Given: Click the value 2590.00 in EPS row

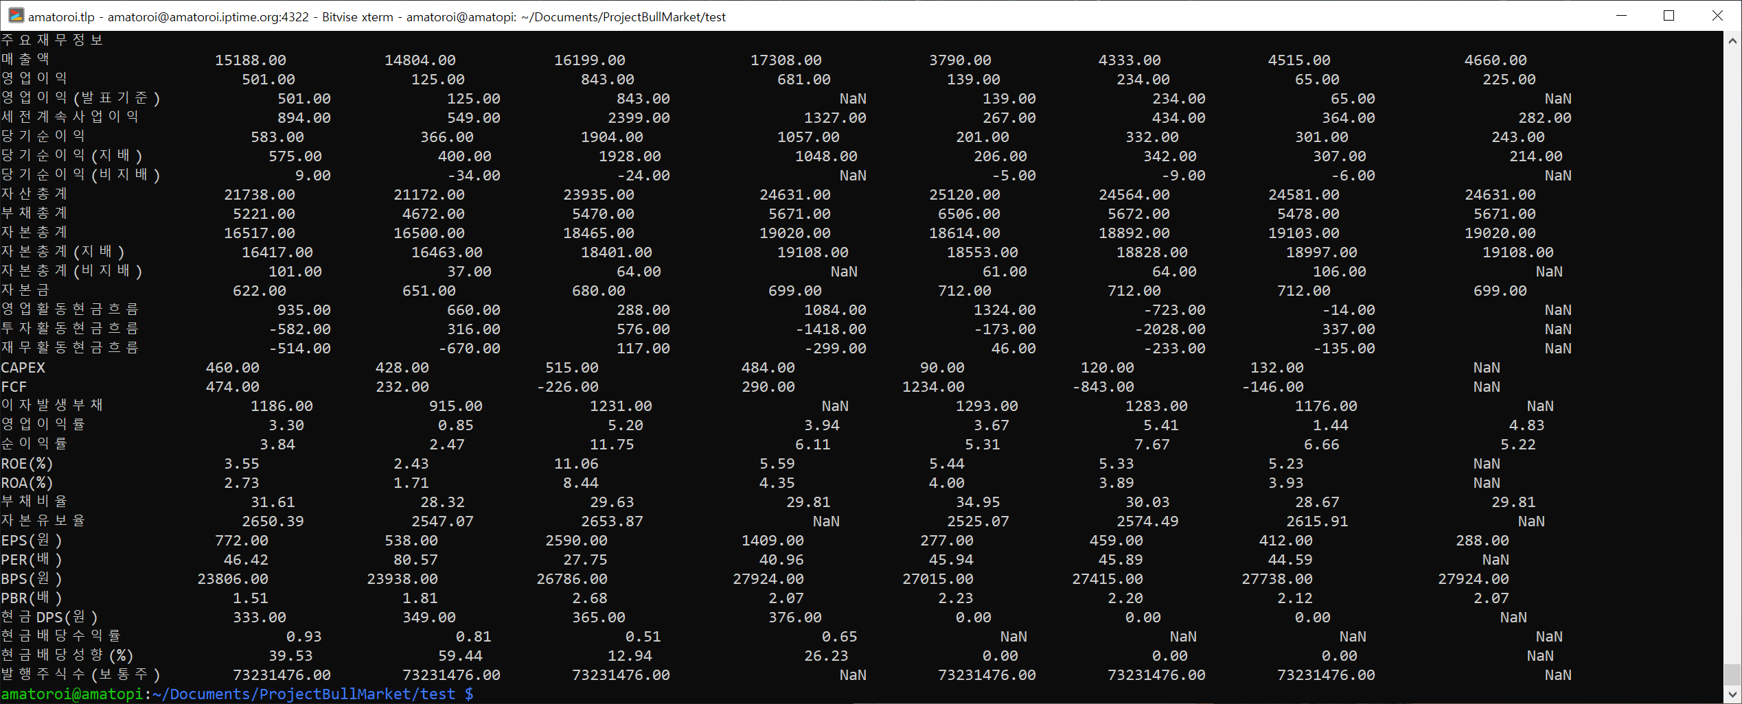Looking at the screenshot, I should [576, 541].
